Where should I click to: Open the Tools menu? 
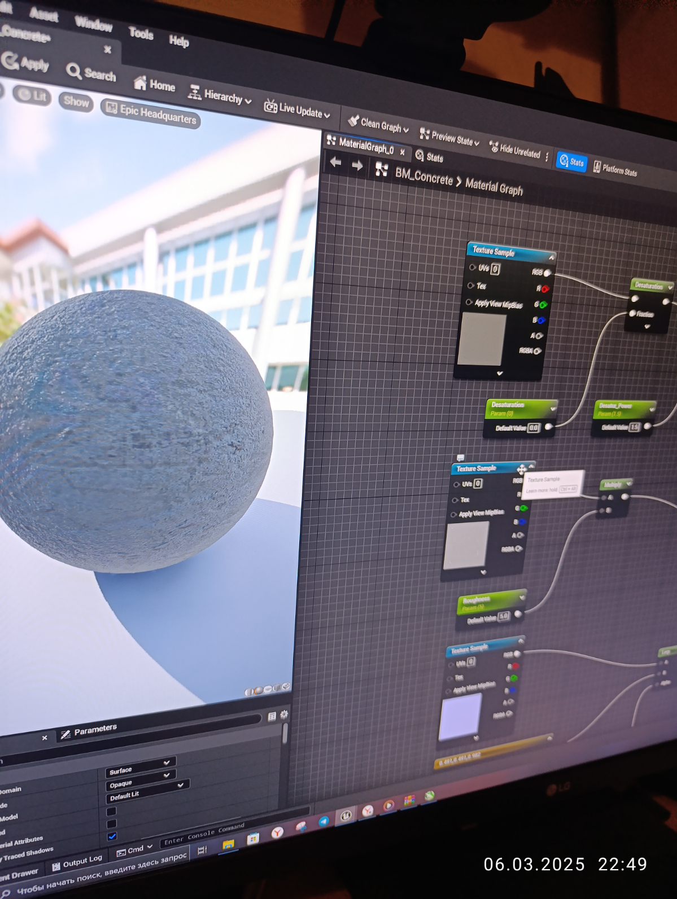coord(141,33)
